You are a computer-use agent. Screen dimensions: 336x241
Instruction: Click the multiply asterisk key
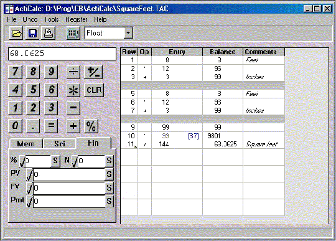click(73, 90)
